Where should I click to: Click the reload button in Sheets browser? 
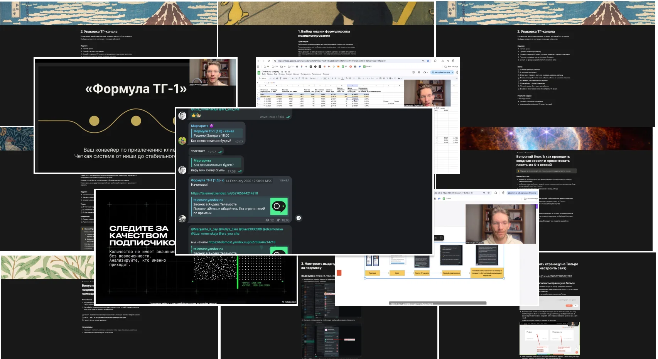tap(269, 61)
